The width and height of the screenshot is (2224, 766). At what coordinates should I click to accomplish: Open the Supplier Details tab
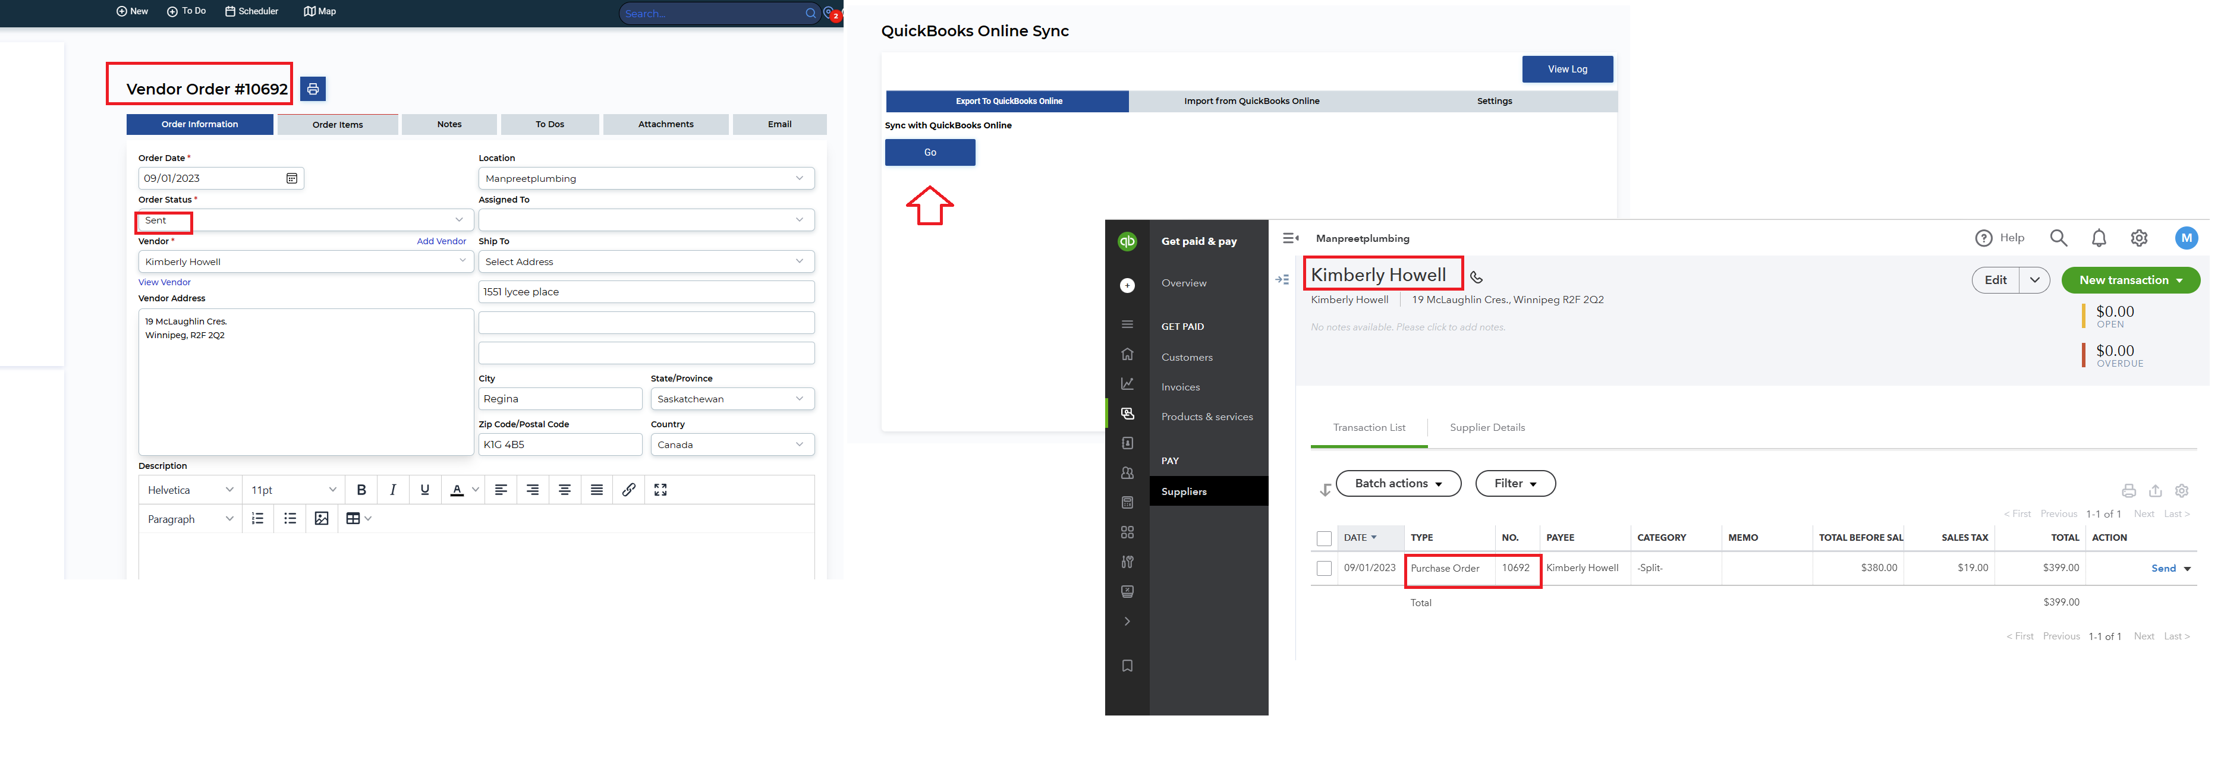(1487, 428)
